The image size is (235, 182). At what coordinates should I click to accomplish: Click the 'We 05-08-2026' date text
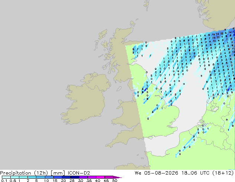pyautogui.click(x=156, y=173)
